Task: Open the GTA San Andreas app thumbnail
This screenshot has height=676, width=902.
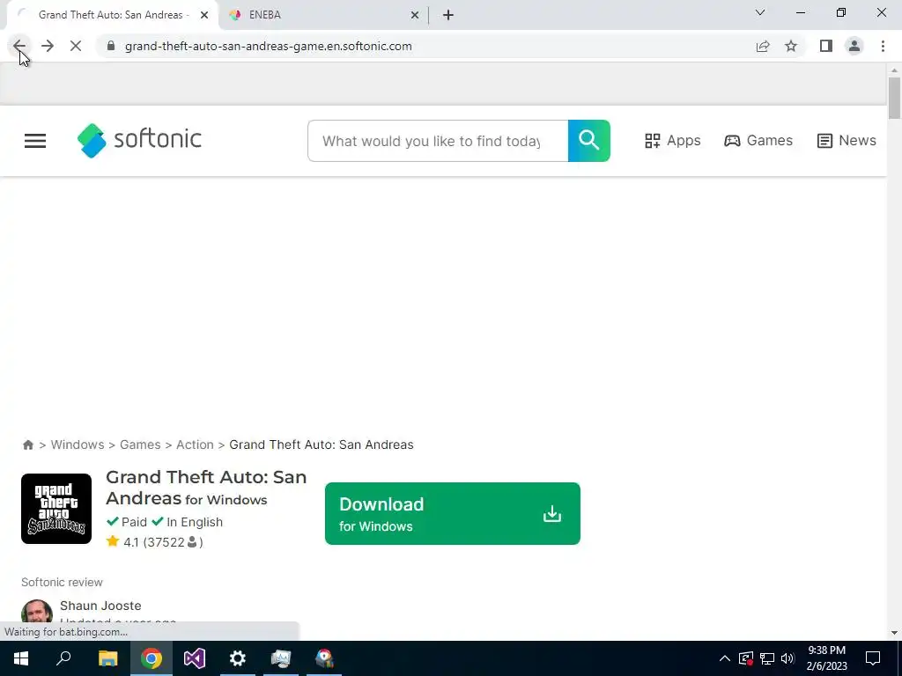Action: tap(56, 509)
